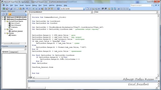
Task: Click the Project panel horizontal scrollbar thumb
Action: pos(12,43)
